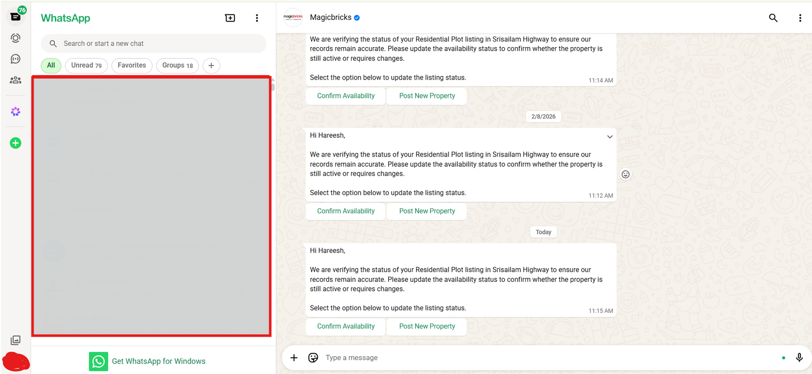The image size is (812, 374).
Task: Focus the Type a message field
Action: [x=551, y=358]
